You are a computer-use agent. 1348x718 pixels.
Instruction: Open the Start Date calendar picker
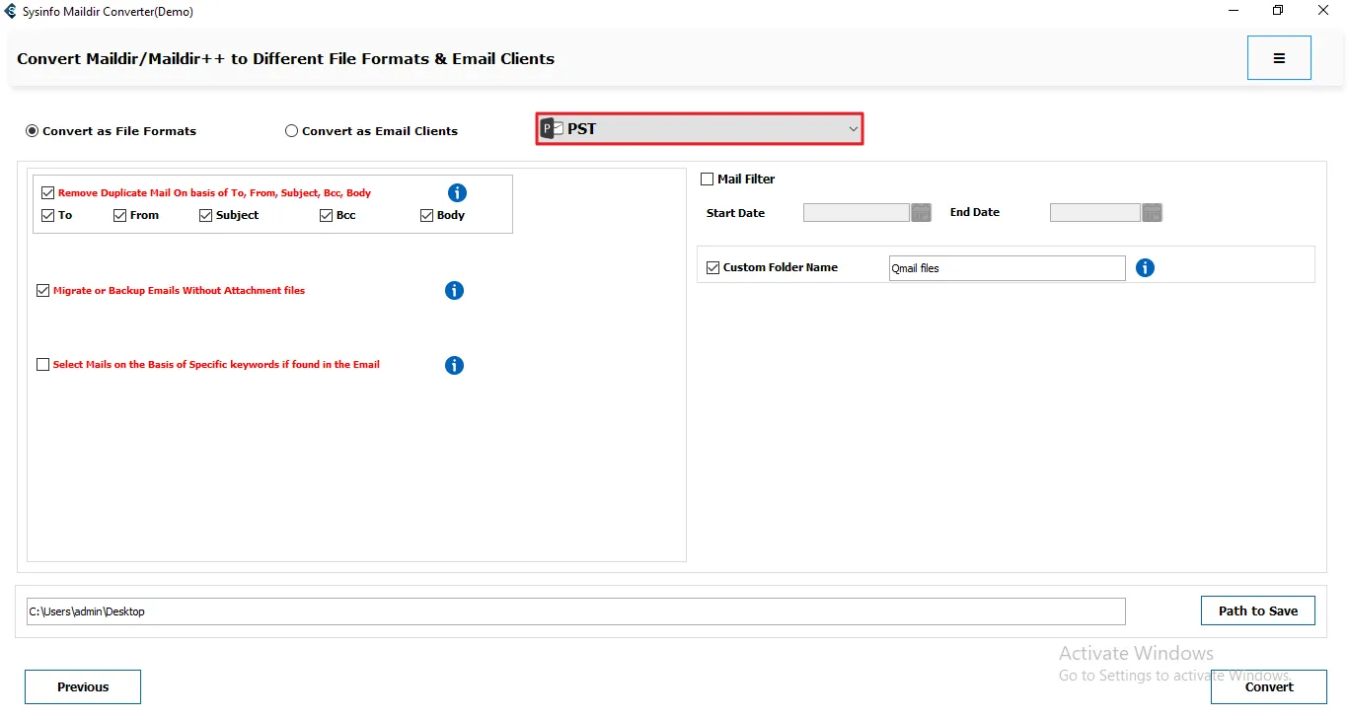(921, 213)
